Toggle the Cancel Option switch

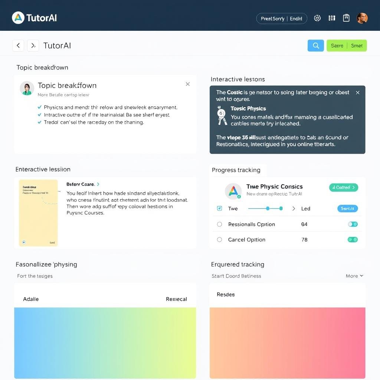[353, 240]
